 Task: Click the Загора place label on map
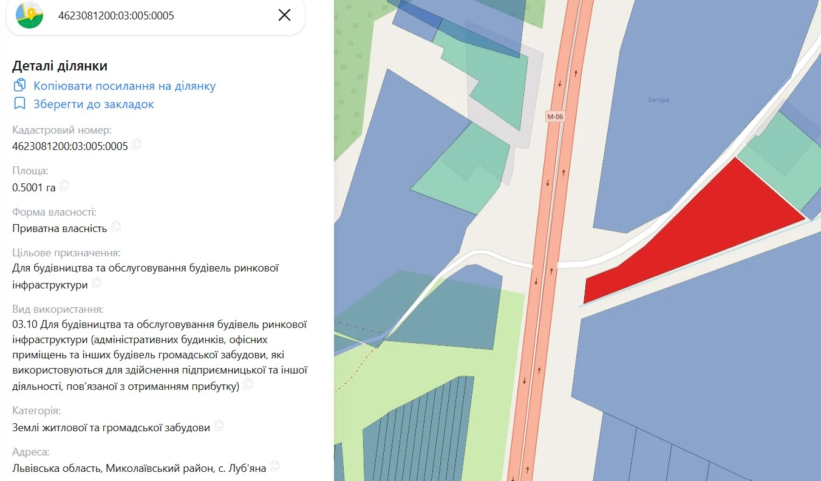point(658,100)
